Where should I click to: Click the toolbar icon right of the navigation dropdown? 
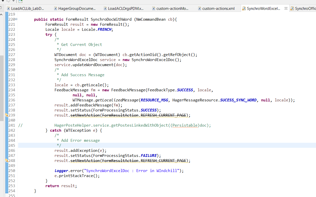[20, 1]
